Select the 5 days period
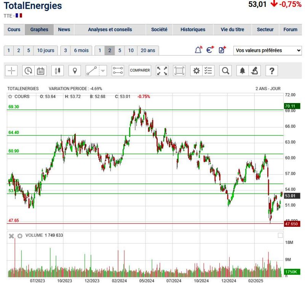 (29, 51)
